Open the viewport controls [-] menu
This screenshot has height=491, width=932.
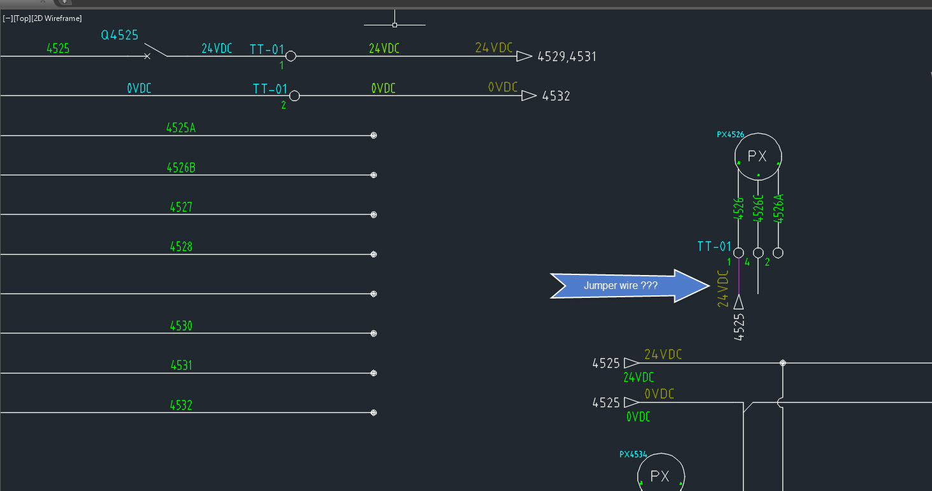[x=8, y=18]
